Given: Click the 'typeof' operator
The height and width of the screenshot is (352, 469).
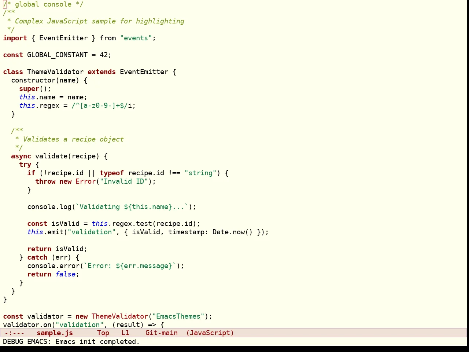Looking at the screenshot, I should coord(112,173).
